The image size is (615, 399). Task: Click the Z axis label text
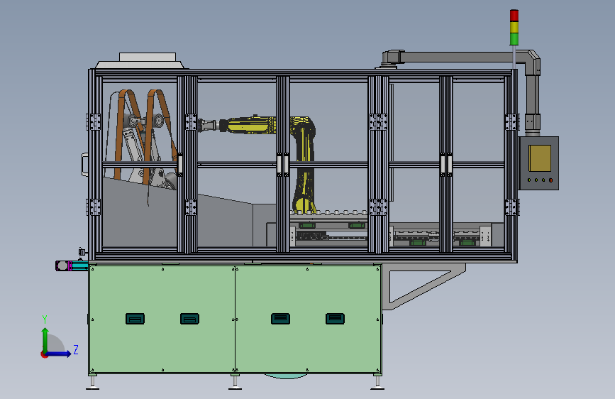(x=76, y=349)
